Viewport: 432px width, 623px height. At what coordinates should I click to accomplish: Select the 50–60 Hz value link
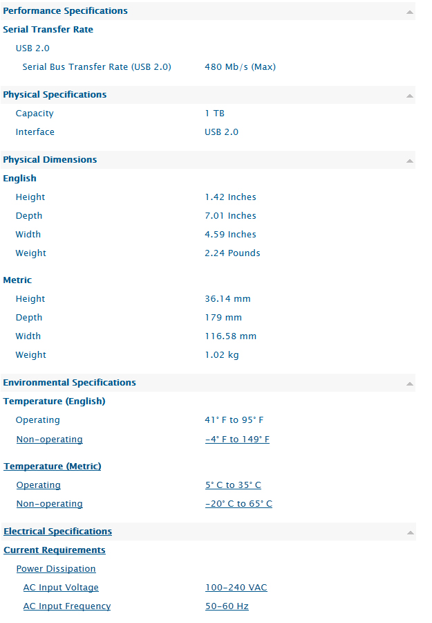(227, 606)
